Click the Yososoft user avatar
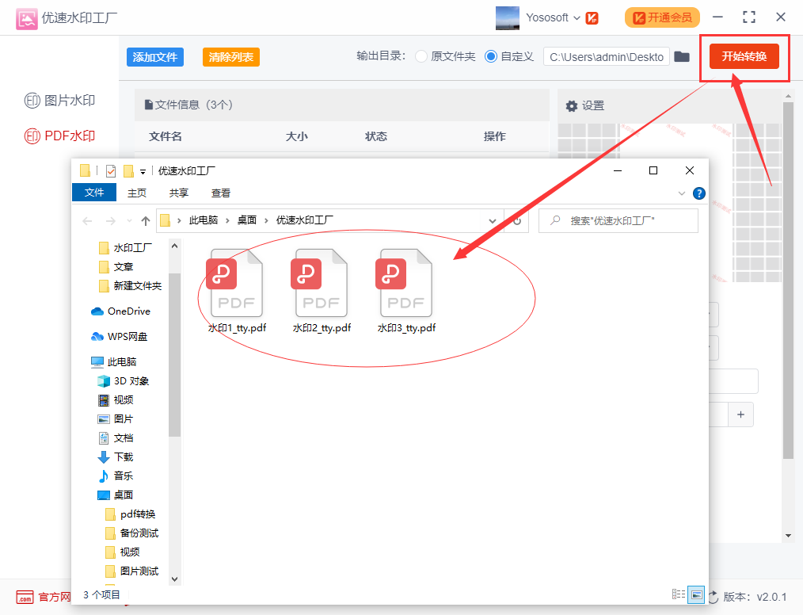 click(508, 18)
